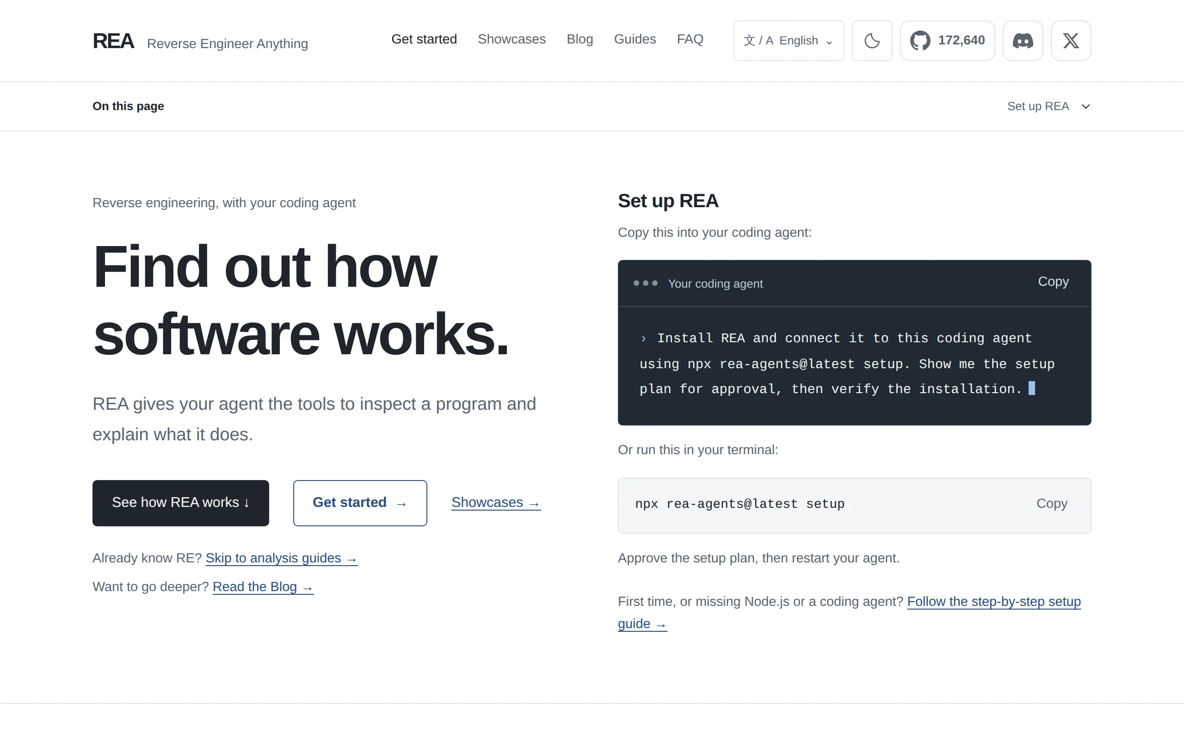The image size is (1184, 740).
Task: Click the 'Reverse Engineer Anything' tagline
Action: [x=227, y=43]
